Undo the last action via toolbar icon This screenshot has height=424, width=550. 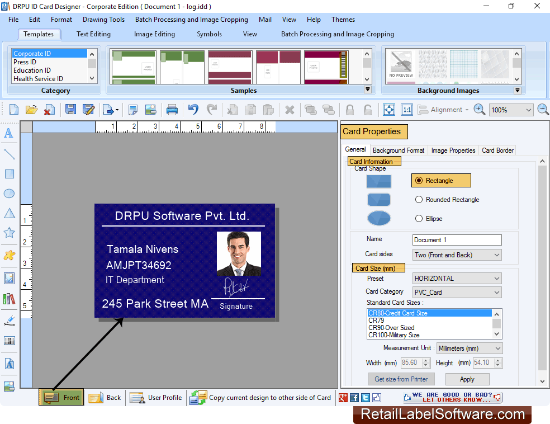193,110
